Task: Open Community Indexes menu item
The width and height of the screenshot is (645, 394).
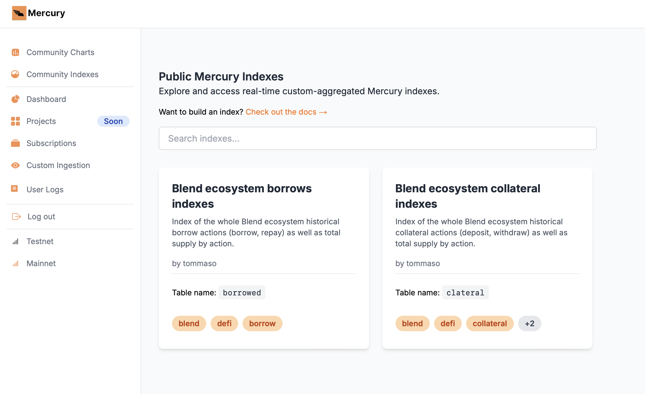Action: pyautogui.click(x=62, y=74)
